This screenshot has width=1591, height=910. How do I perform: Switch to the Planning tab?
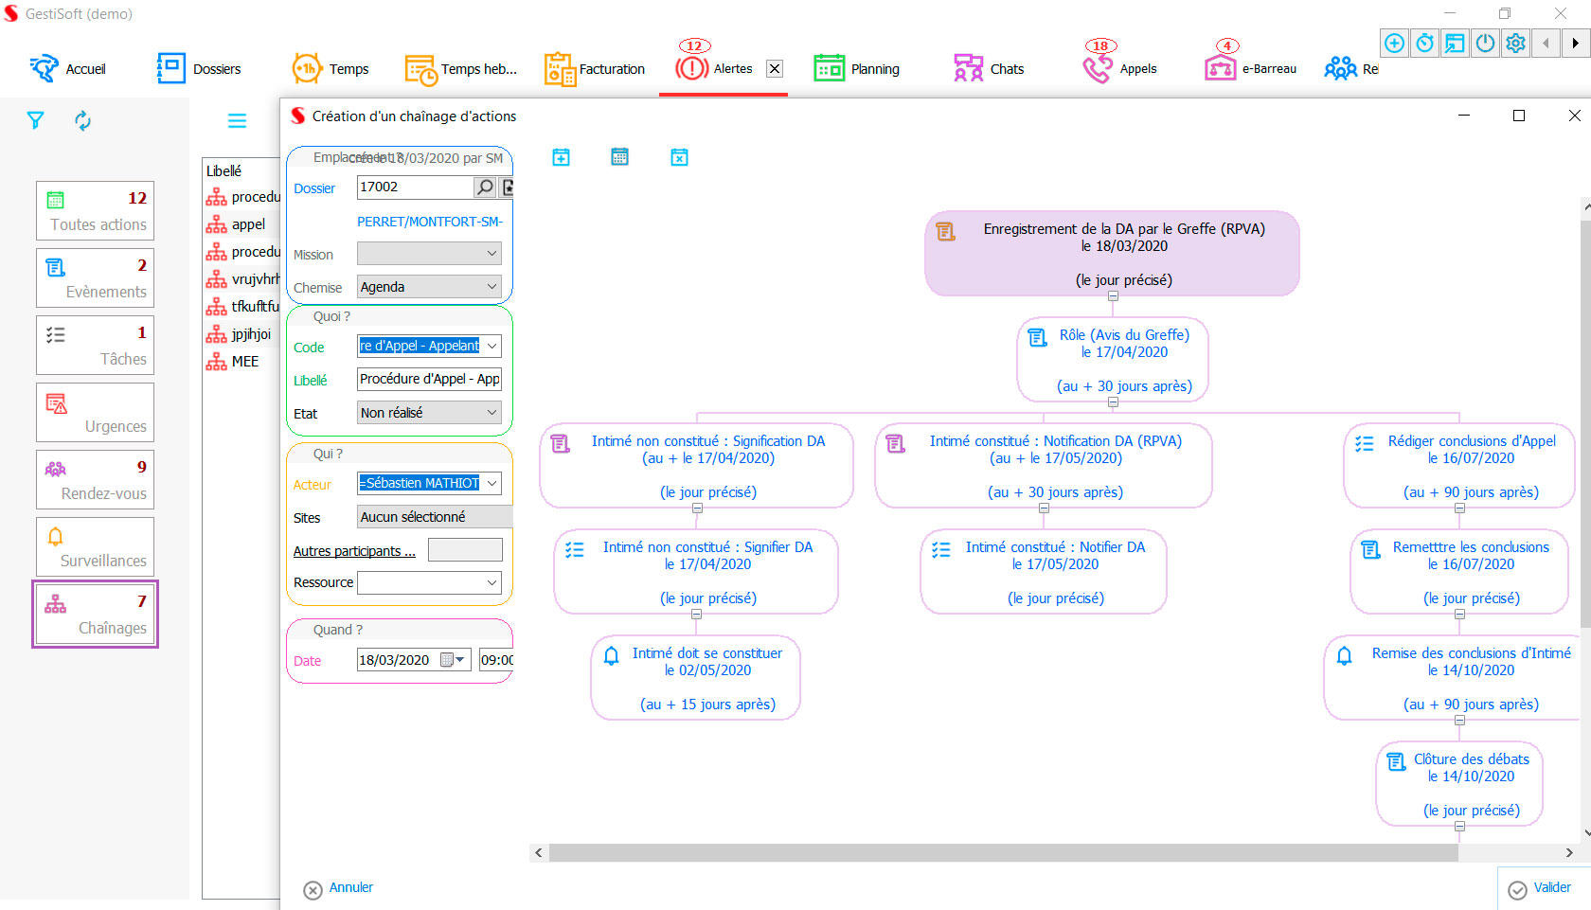(857, 69)
